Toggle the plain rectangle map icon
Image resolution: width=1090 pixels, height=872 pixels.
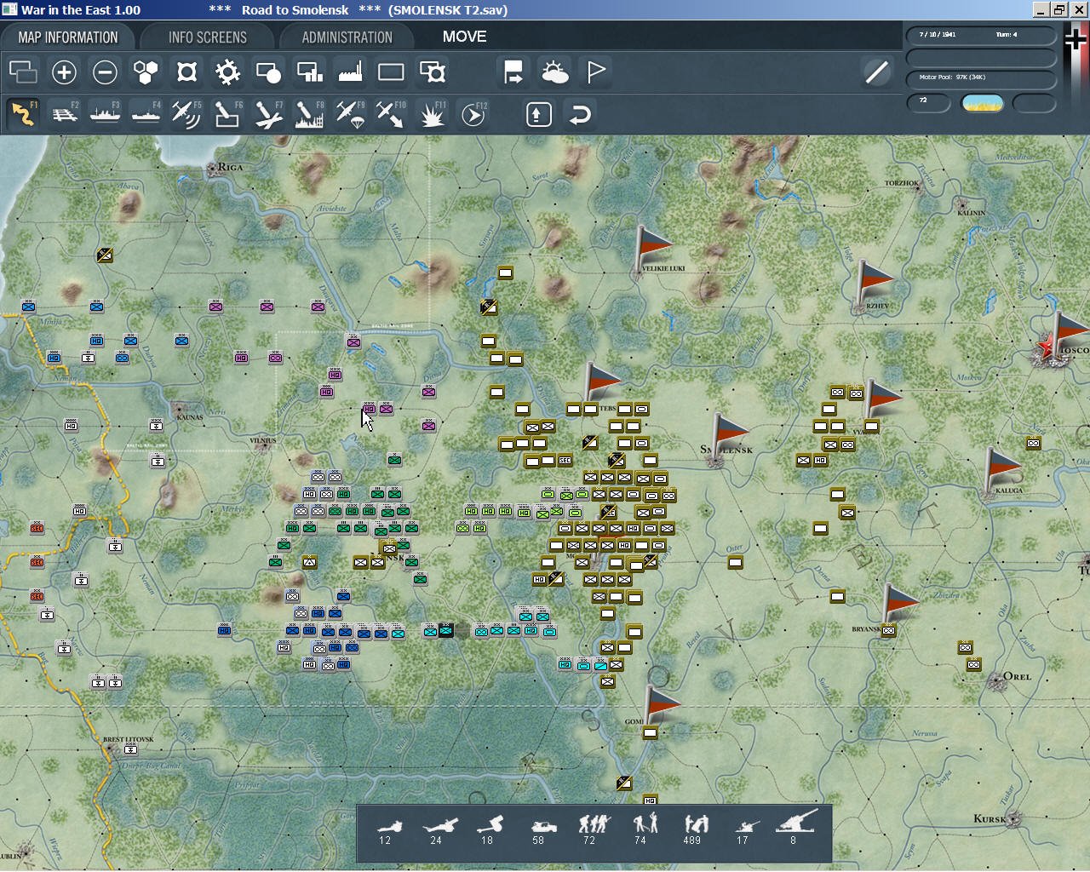[391, 72]
